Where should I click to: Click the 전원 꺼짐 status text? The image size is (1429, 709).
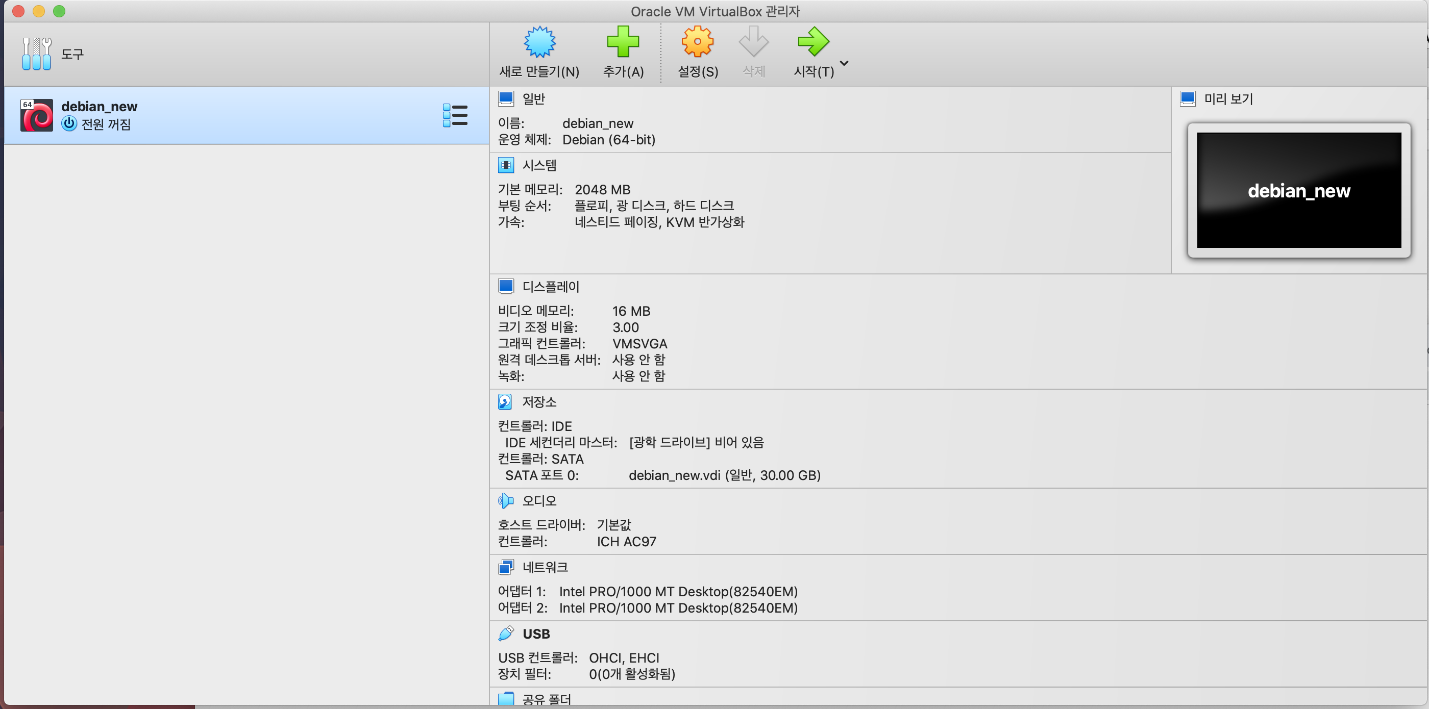106,124
